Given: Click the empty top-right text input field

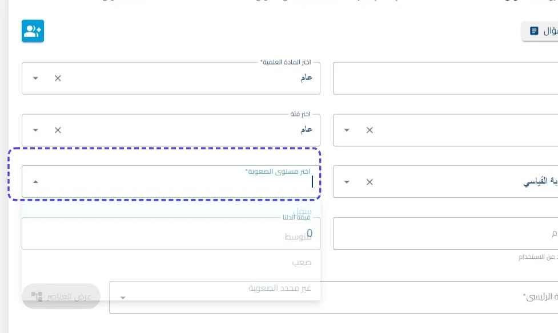Looking at the screenshot, I should pos(445,78).
